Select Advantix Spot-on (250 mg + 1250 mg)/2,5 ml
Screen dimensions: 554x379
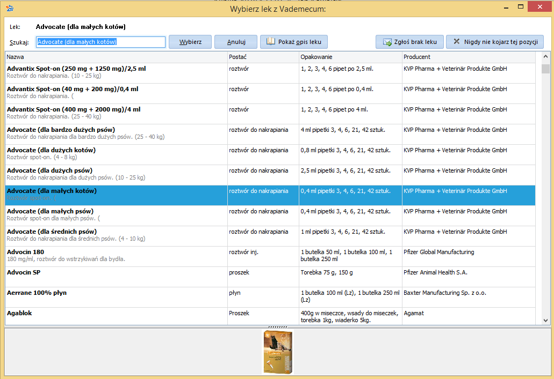click(270, 72)
